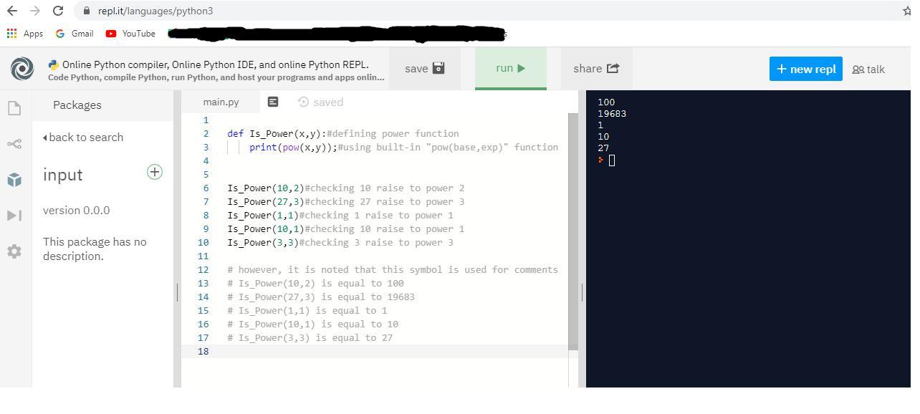Click the save button
Image resolution: width=920 pixels, height=414 pixels.
click(425, 69)
